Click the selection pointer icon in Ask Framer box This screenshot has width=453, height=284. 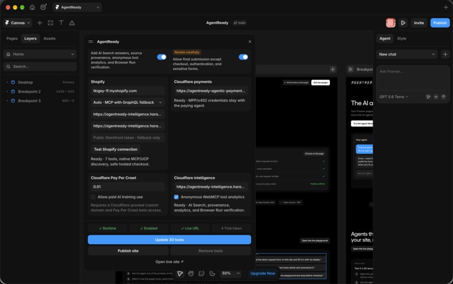428,97
